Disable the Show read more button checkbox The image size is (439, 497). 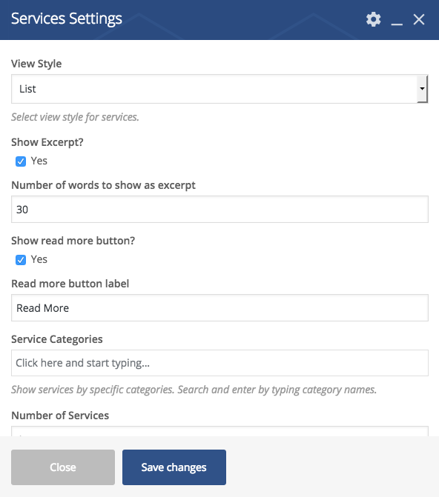pos(21,260)
